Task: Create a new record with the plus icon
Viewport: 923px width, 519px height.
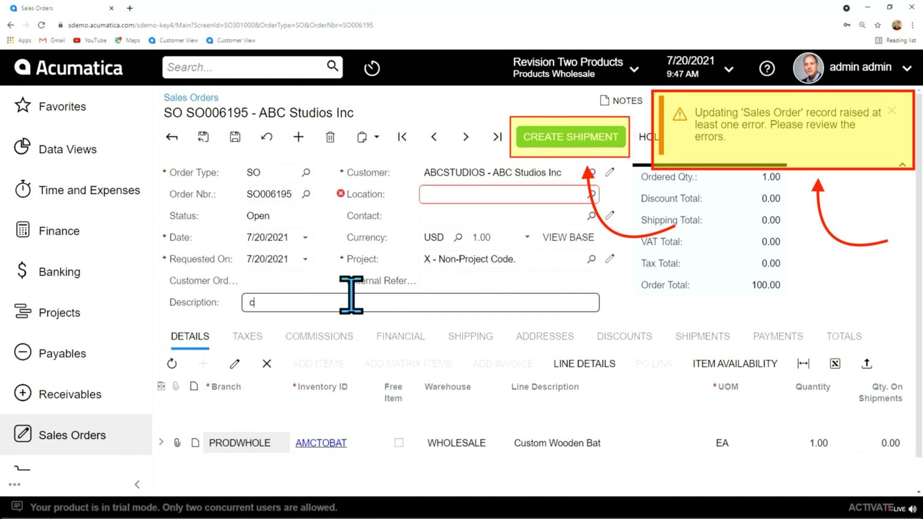Action: click(298, 137)
